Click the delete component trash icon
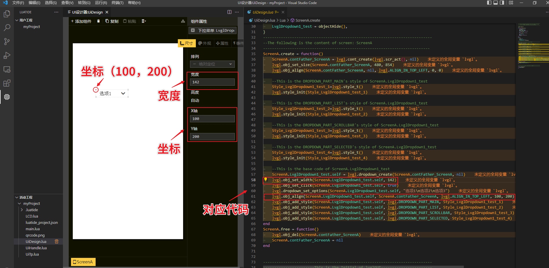Screen dimensions: 549x268 [x=99, y=21]
